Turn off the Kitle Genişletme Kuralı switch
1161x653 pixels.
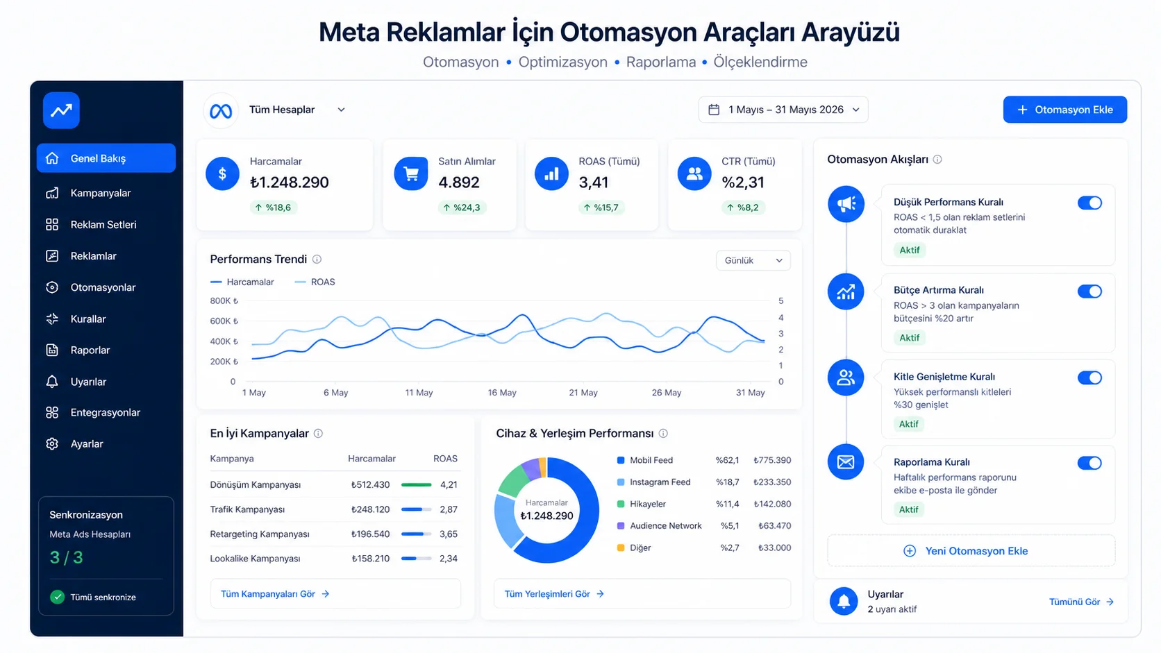[x=1089, y=378]
